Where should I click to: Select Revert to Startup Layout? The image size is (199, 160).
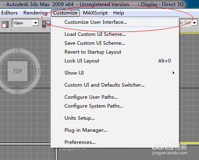[115, 52]
